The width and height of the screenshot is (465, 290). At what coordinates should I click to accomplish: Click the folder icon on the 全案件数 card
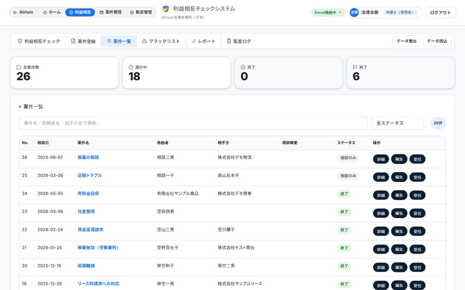coord(19,67)
